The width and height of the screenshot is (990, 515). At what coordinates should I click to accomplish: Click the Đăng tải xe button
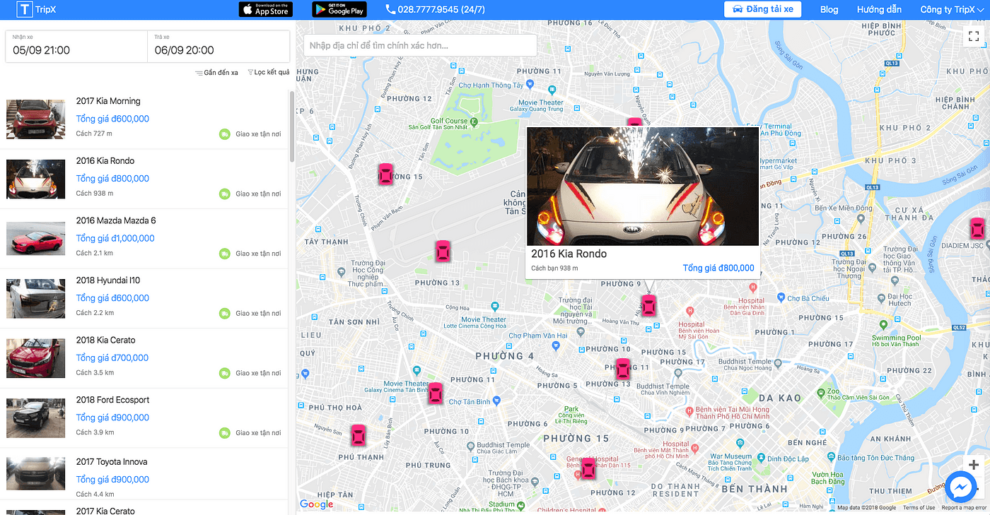point(762,9)
